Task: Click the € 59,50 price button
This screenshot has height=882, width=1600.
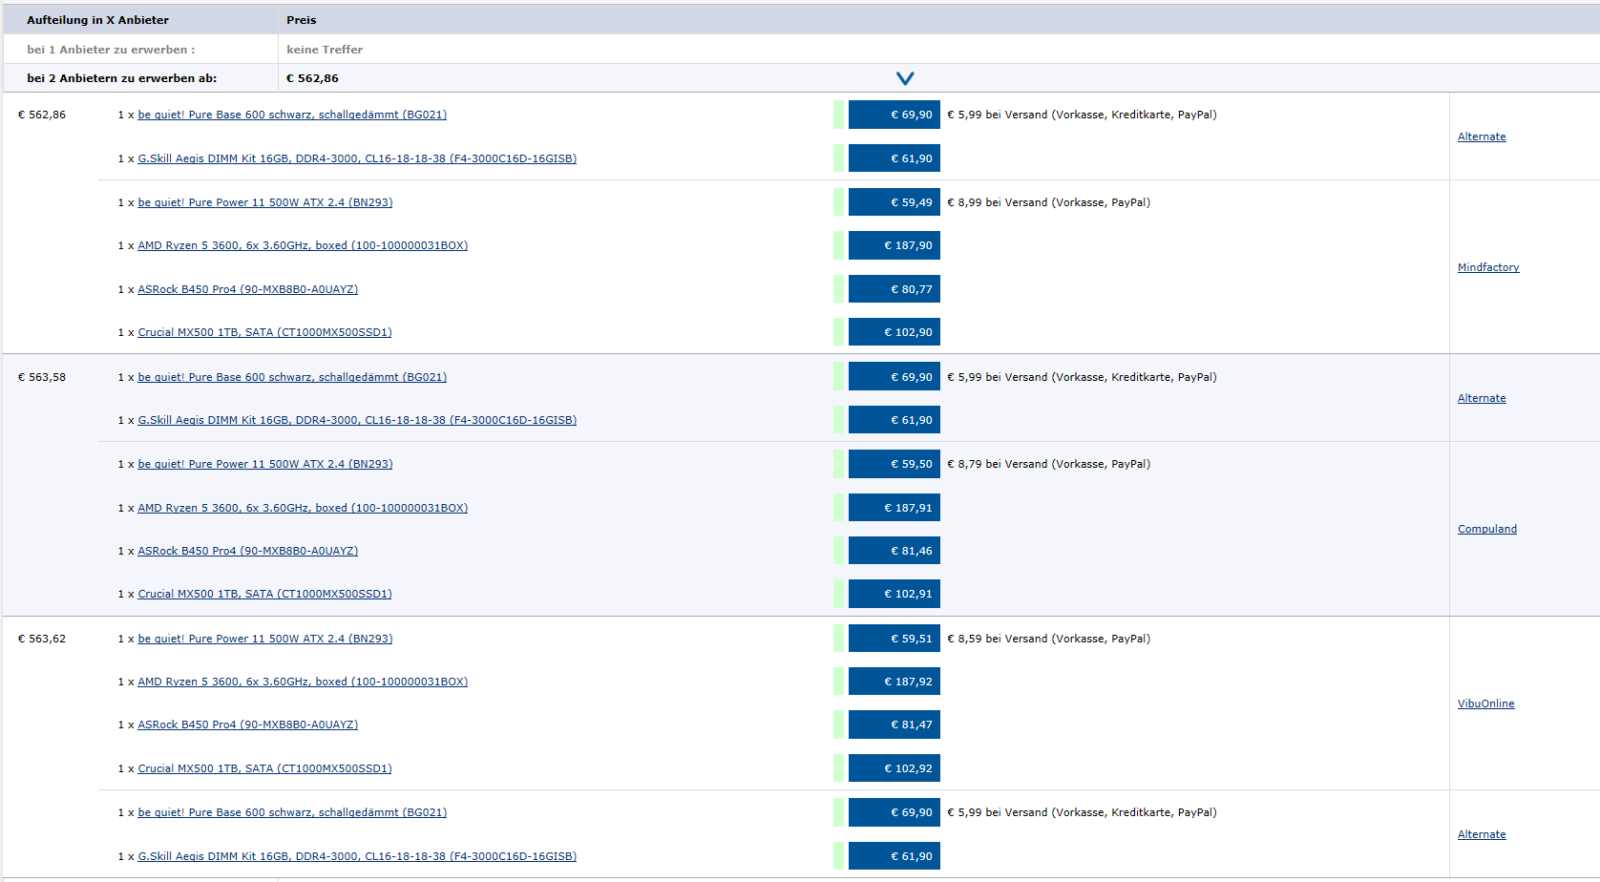Action: [x=895, y=464]
